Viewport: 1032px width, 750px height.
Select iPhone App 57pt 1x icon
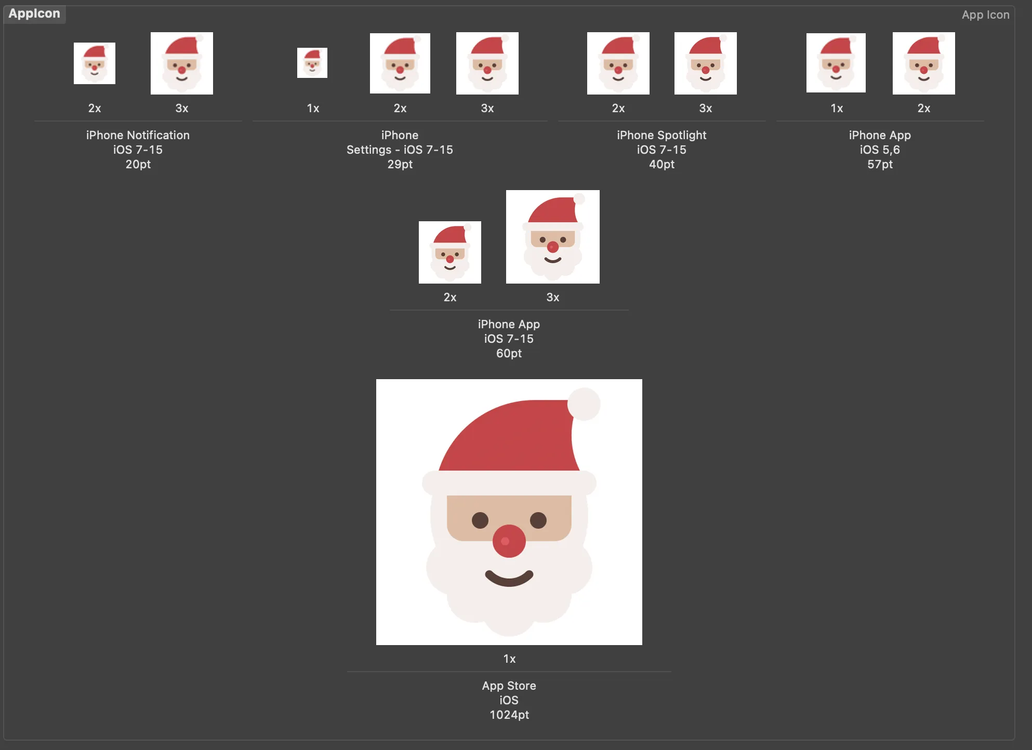(x=836, y=63)
